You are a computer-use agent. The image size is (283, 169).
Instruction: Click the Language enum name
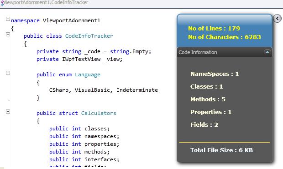[x=88, y=75]
